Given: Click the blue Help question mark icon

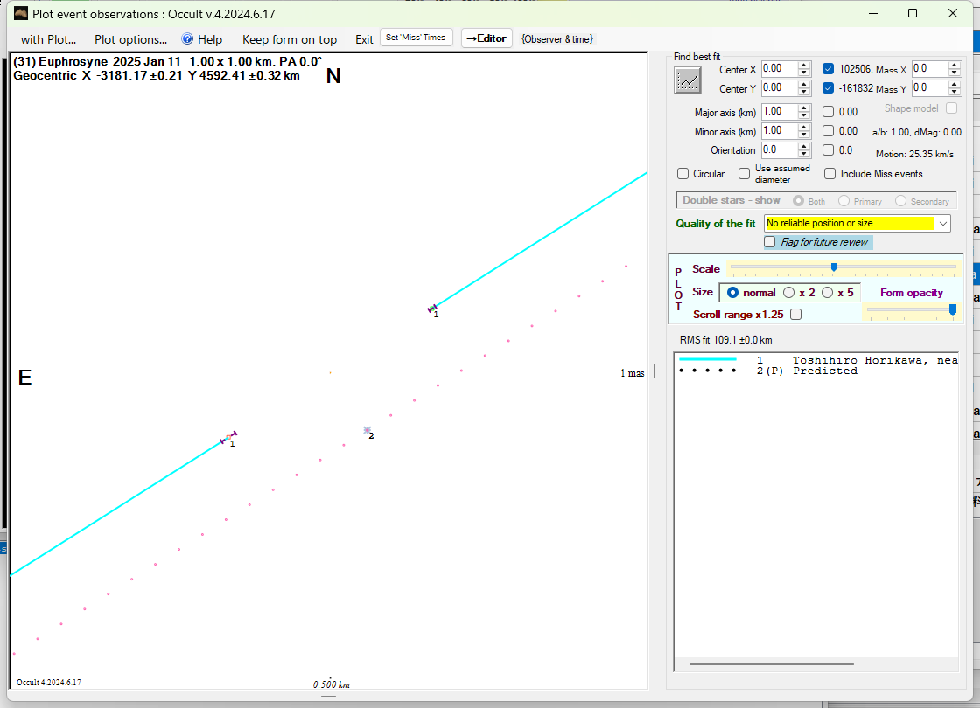Looking at the screenshot, I should pos(187,39).
